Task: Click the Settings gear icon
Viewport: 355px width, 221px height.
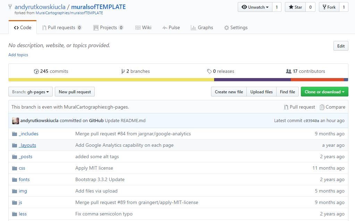Action: (226, 28)
